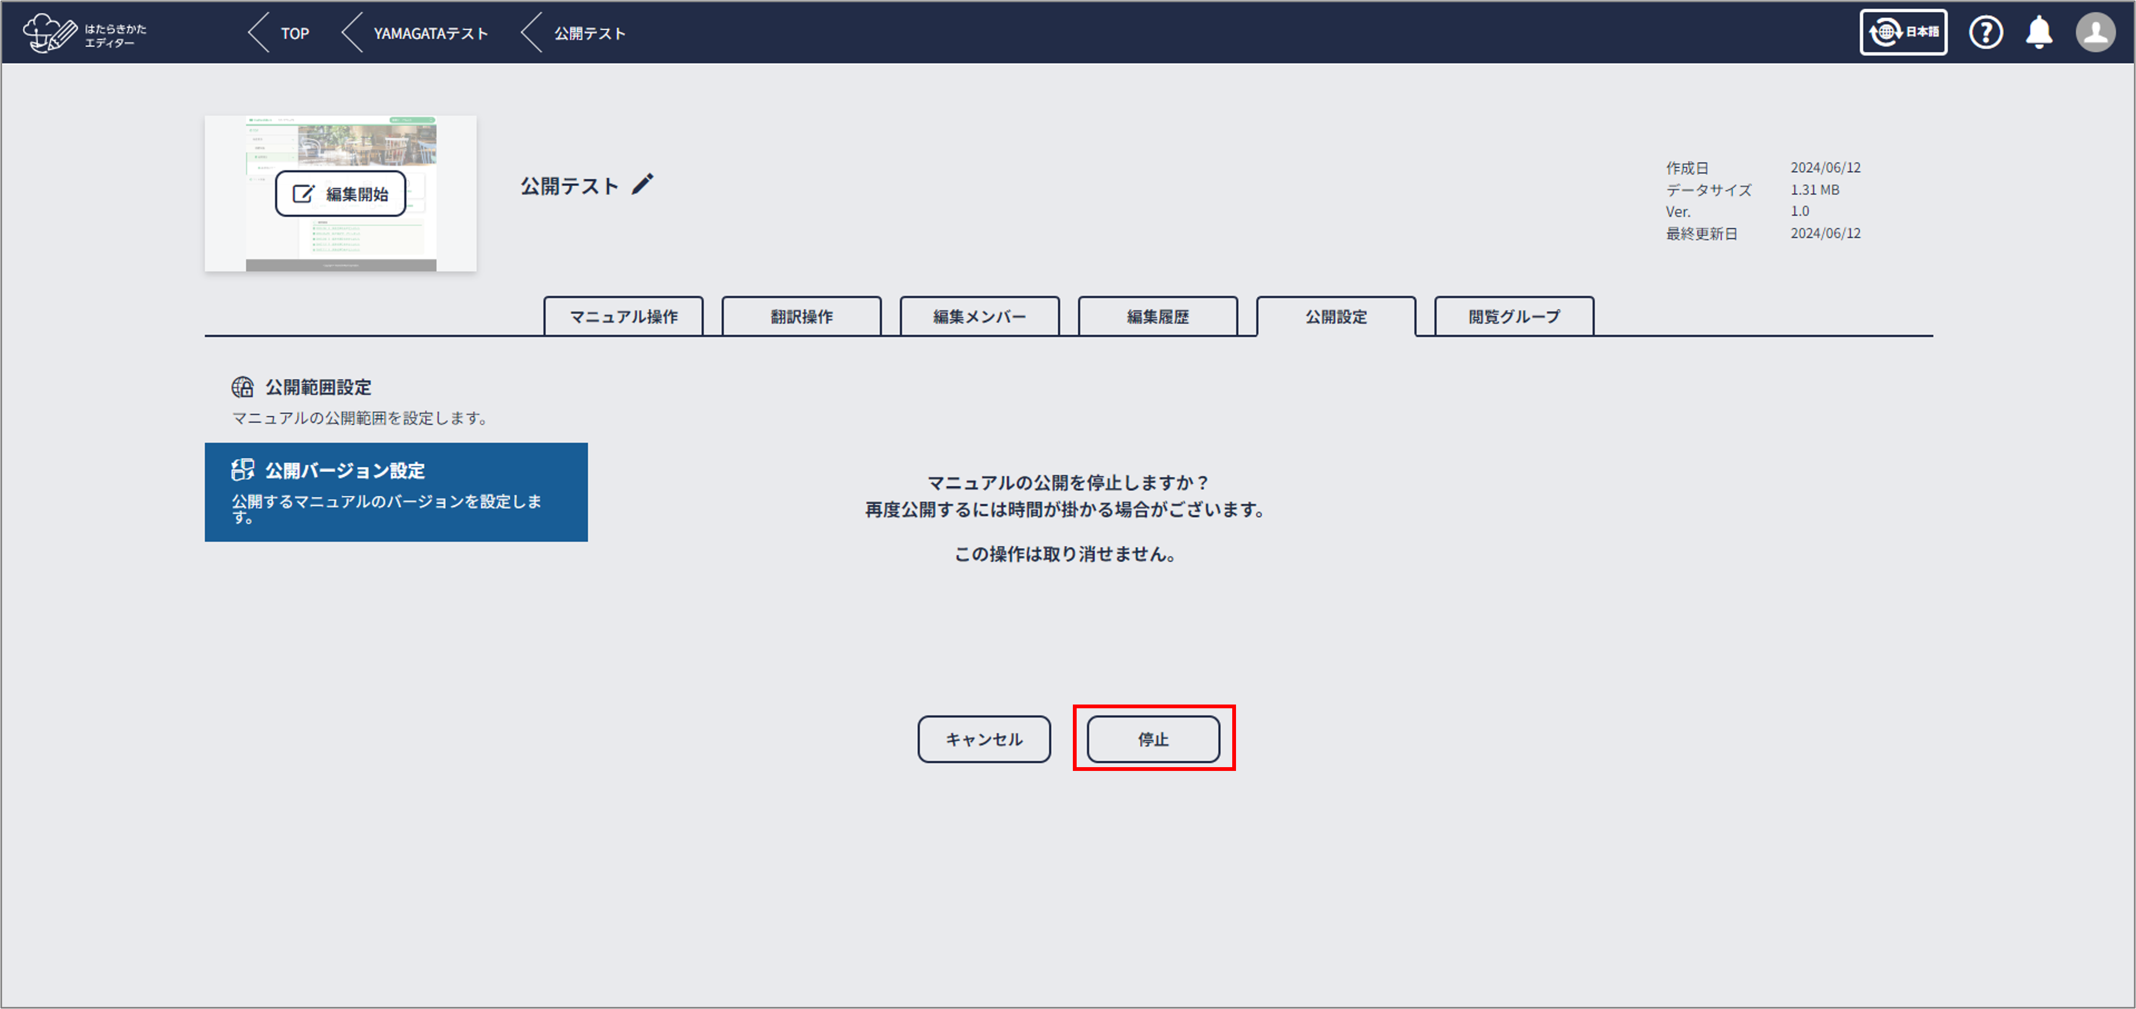Switch to the 翻訳操作 tab
2136x1009 pixels.
click(x=801, y=316)
